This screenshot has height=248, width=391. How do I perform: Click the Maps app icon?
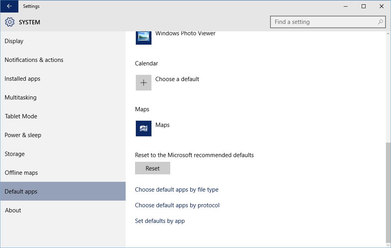(143, 129)
